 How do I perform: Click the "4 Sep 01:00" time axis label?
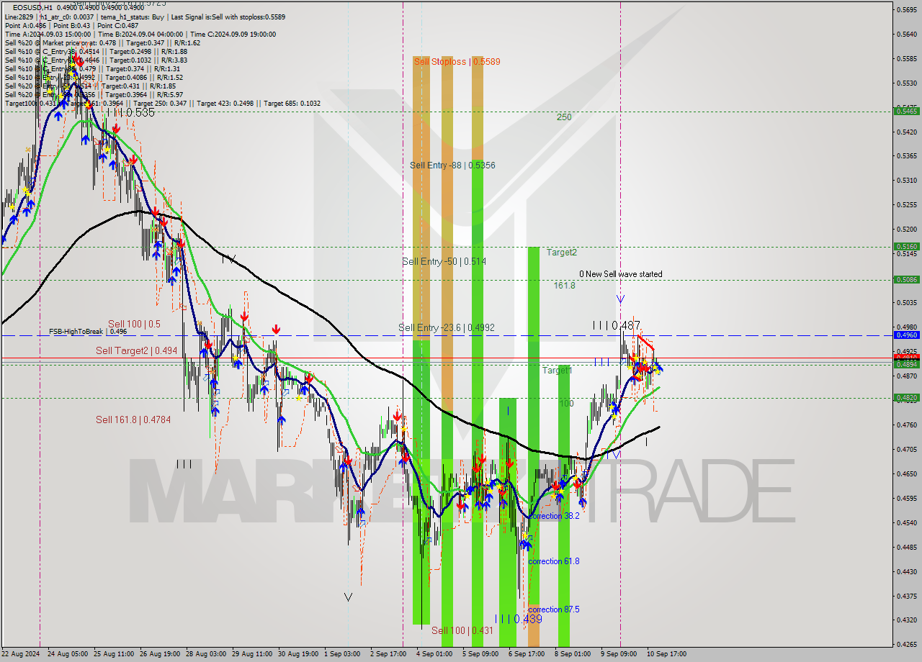click(434, 654)
